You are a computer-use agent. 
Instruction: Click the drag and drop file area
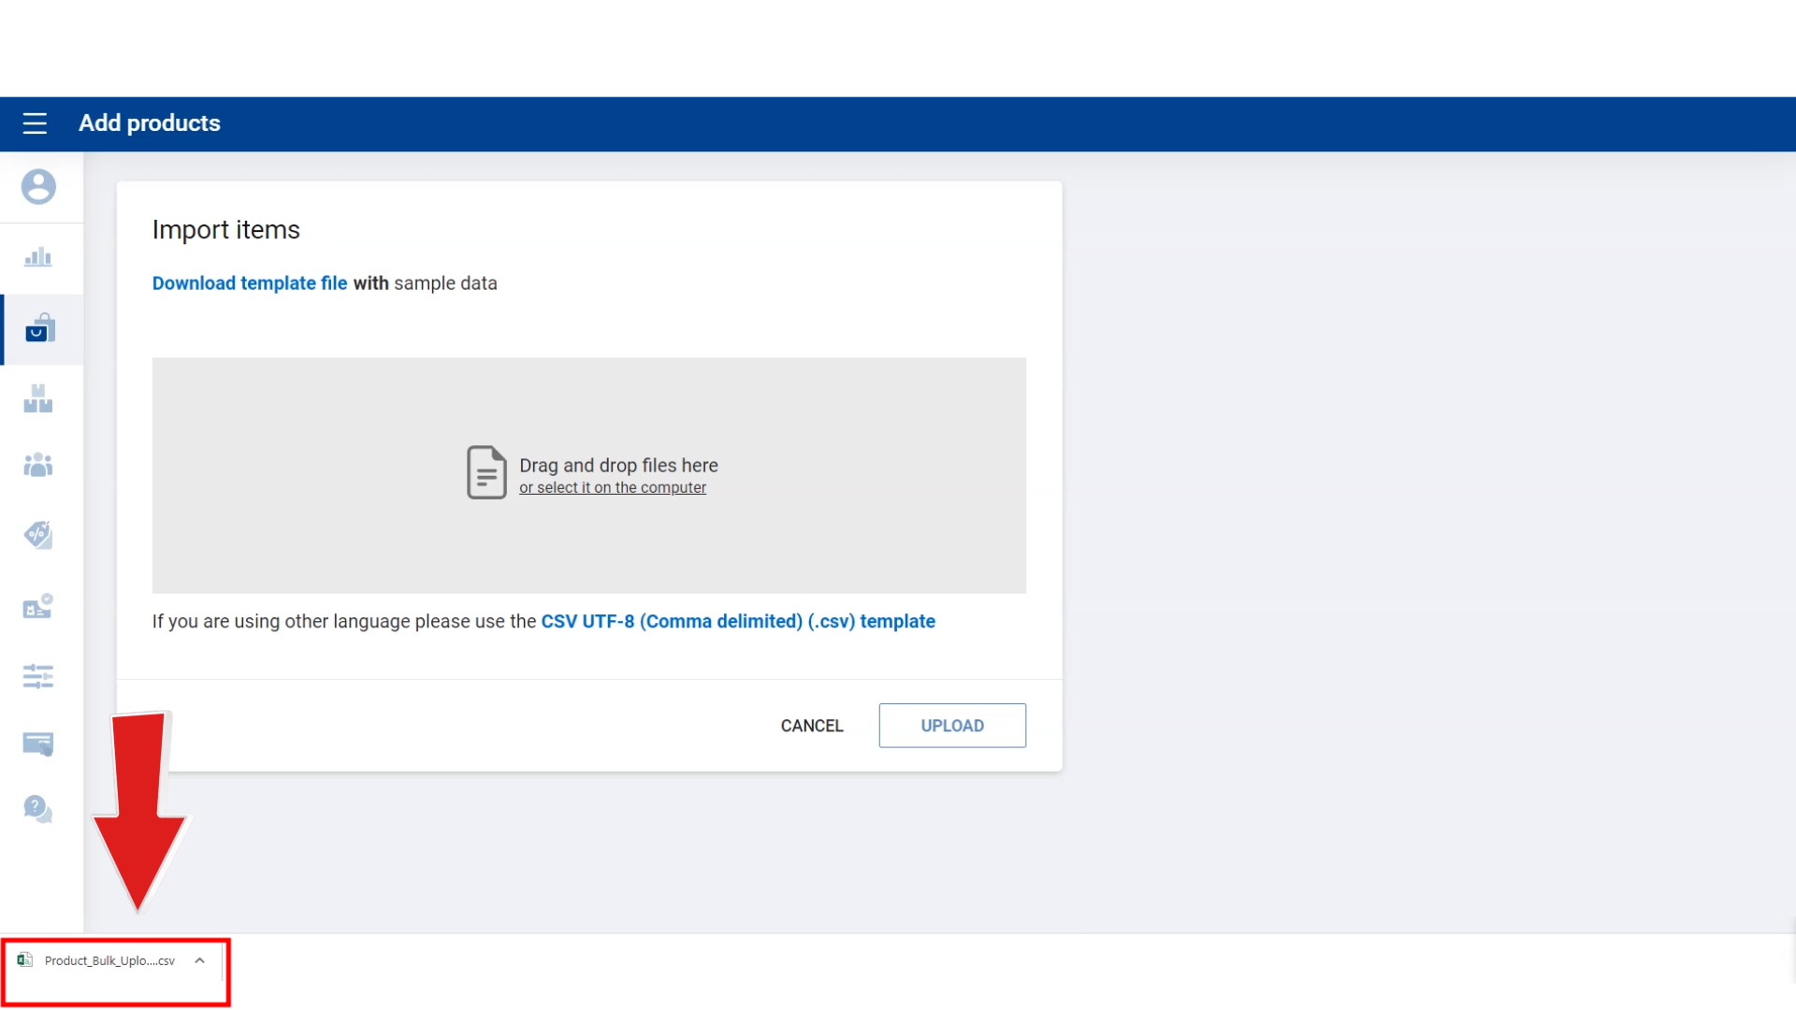pos(589,542)
